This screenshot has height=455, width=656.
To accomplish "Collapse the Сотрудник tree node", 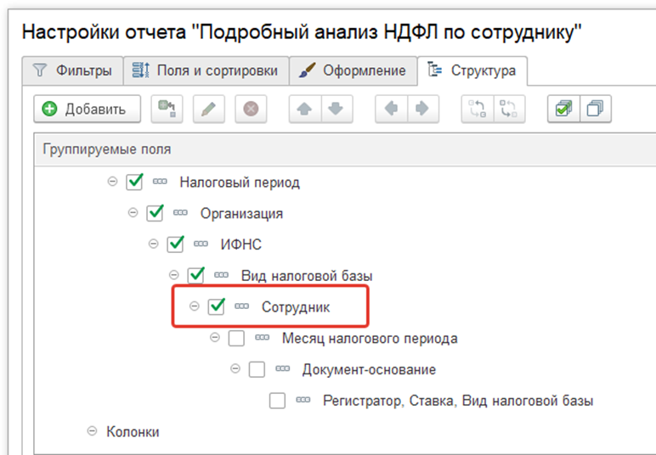I will 194,306.
